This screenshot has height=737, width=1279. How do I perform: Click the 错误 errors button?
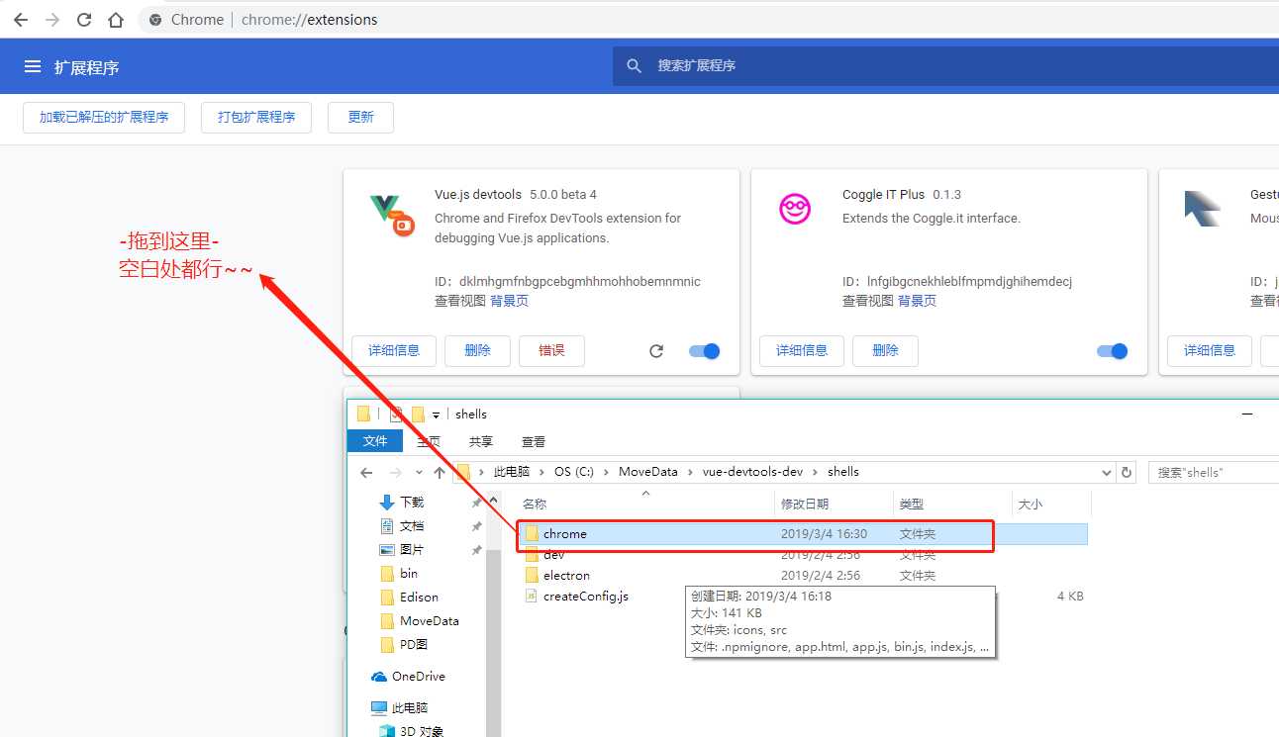pyautogui.click(x=551, y=351)
